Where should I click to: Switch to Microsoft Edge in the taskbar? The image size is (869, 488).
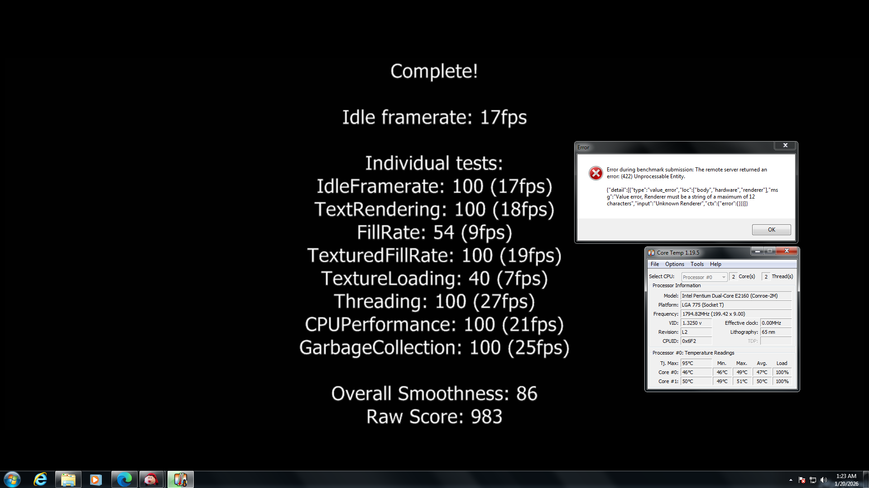(x=124, y=479)
